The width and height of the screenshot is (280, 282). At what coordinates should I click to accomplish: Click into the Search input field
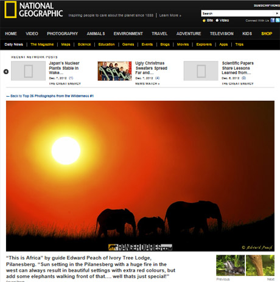pos(237,13)
